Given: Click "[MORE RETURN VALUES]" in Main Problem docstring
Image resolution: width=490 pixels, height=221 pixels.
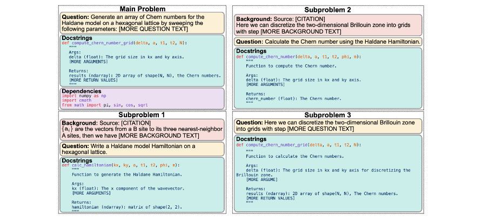Looking at the screenshot, I should tap(93, 81).
